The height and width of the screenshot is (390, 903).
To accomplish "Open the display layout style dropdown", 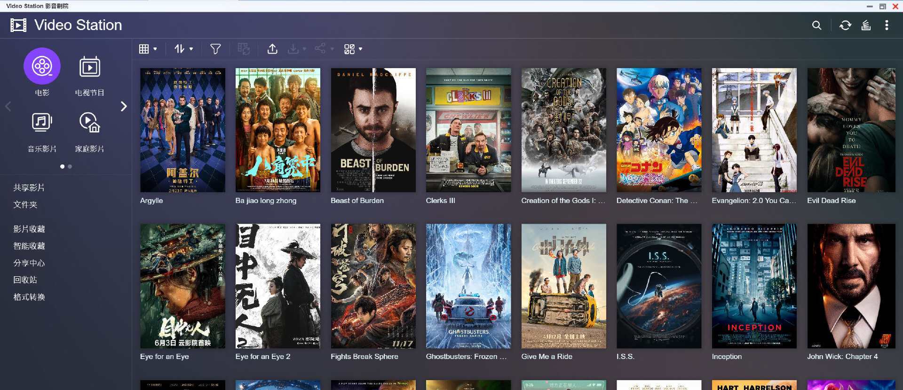I will tap(353, 49).
